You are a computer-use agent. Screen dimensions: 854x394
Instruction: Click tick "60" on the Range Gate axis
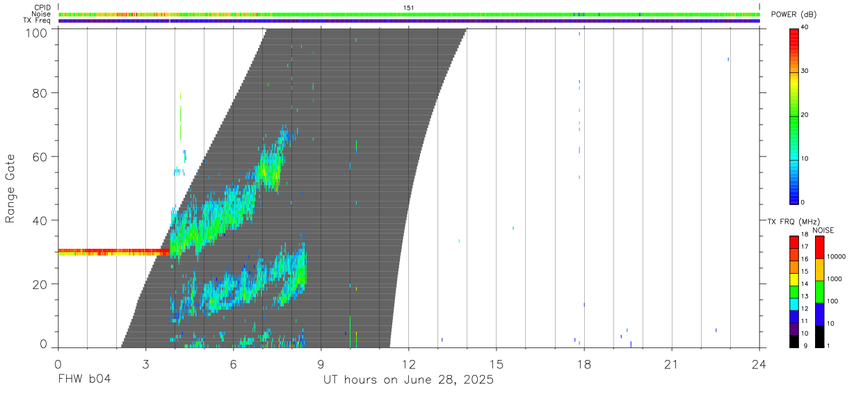click(x=41, y=156)
